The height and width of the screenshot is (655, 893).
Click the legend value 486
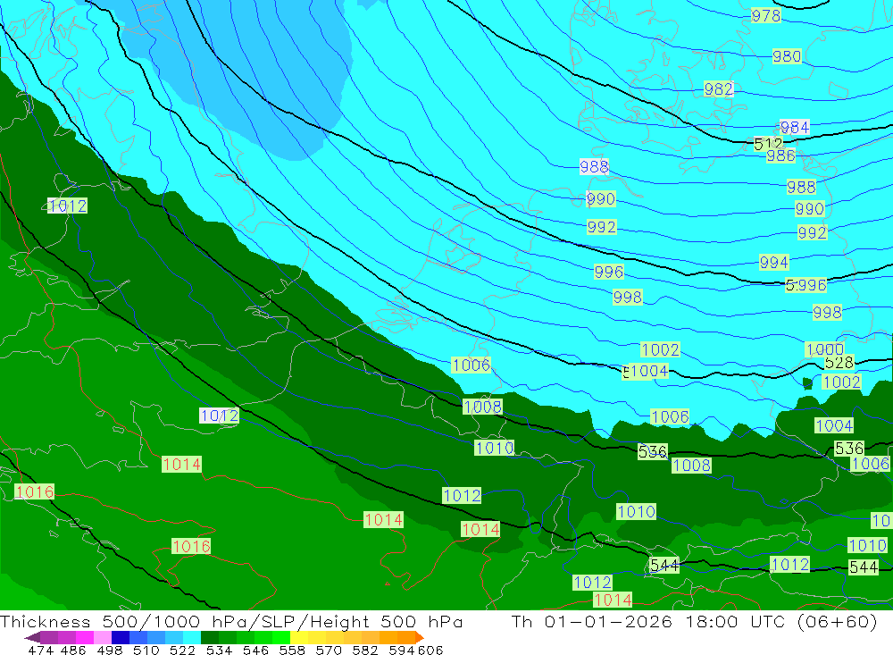pyautogui.click(x=73, y=650)
